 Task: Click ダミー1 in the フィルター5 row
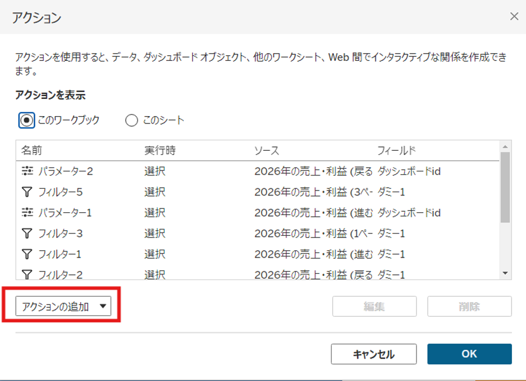pos(391,192)
